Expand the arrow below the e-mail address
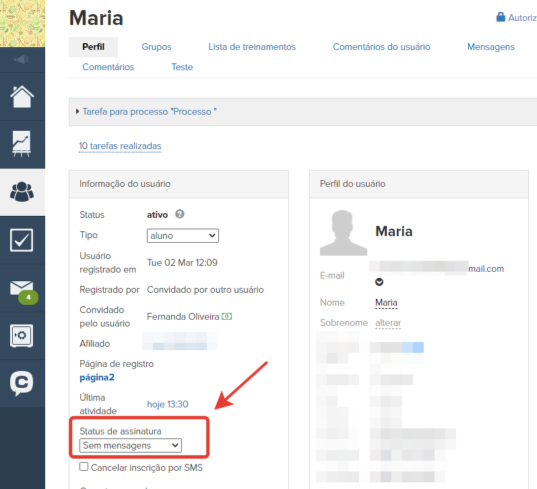The width and height of the screenshot is (537, 489). coord(379,282)
